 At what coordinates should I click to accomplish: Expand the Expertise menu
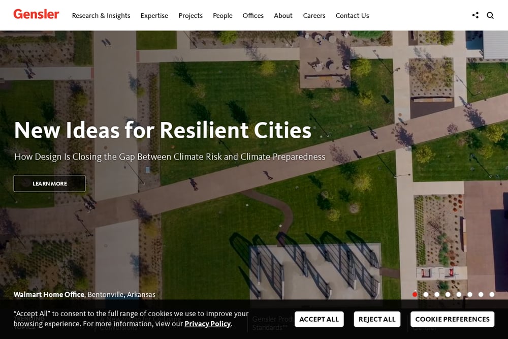click(154, 16)
